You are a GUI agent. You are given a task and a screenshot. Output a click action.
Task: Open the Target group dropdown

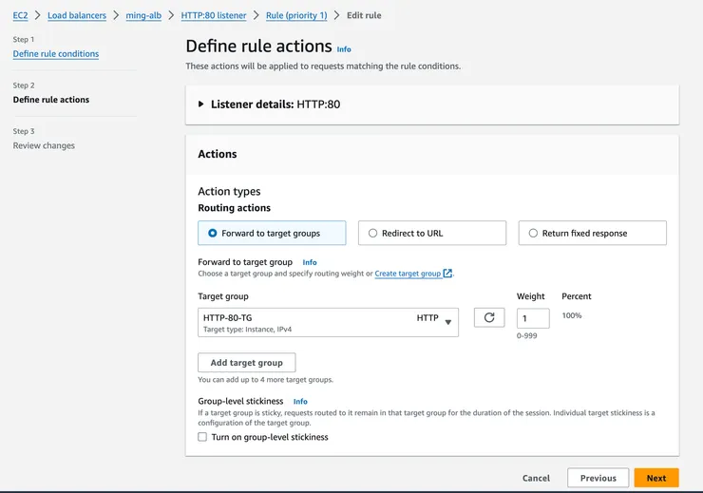(328, 322)
